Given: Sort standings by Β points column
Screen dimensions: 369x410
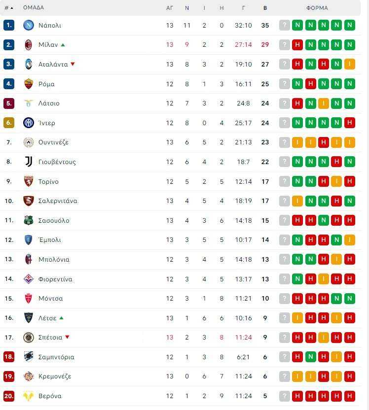Looking at the screenshot, I should point(265,8).
